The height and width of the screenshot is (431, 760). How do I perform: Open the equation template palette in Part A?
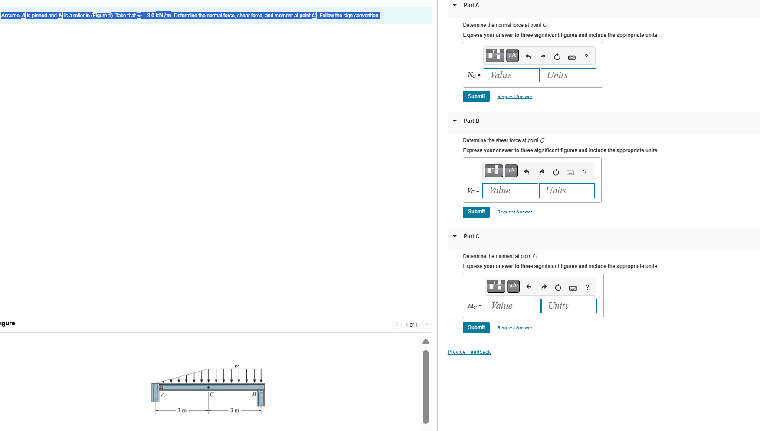(x=495, y=56)
